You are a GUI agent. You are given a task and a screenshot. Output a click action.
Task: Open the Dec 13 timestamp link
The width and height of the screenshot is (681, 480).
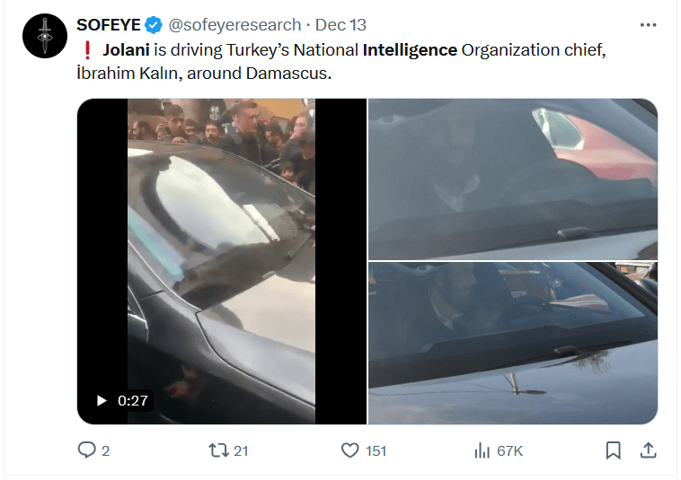point(340,25)
